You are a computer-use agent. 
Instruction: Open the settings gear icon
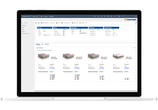point(119,16)
